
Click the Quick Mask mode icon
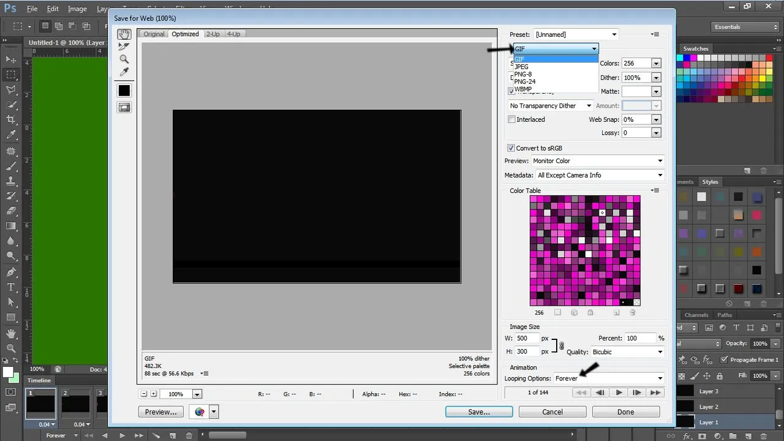tap(11, 391)
